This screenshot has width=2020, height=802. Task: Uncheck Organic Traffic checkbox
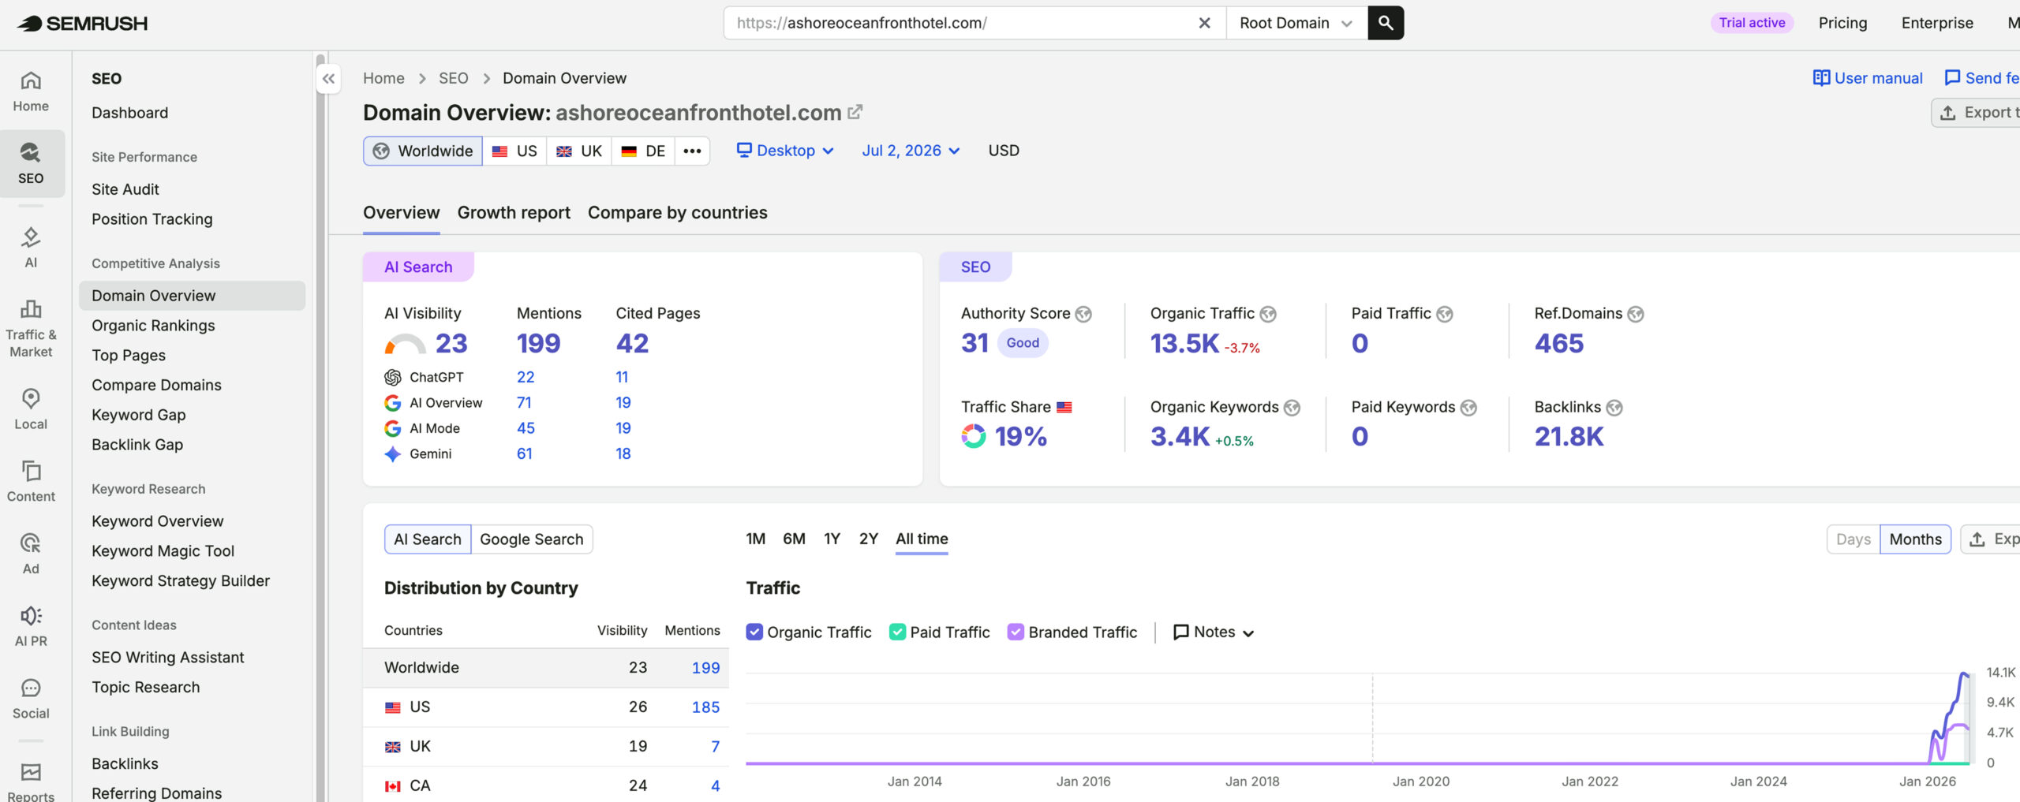pyautogui.click(x=754, y=632)
